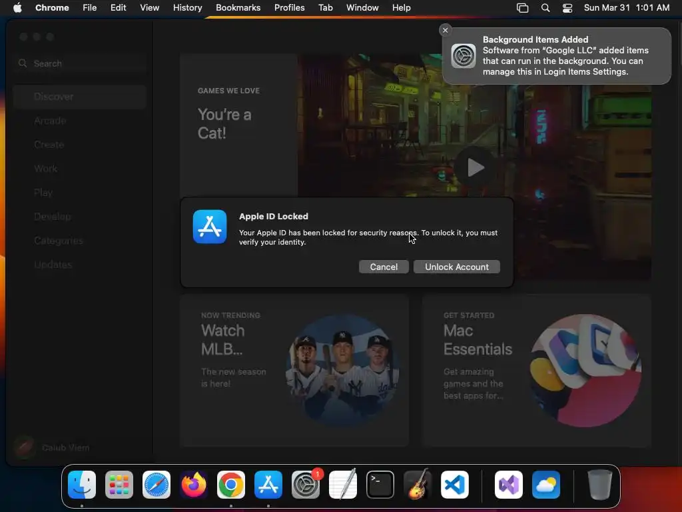Open the Mac Essentials card

pyautogui.click(x=536, y=371)
